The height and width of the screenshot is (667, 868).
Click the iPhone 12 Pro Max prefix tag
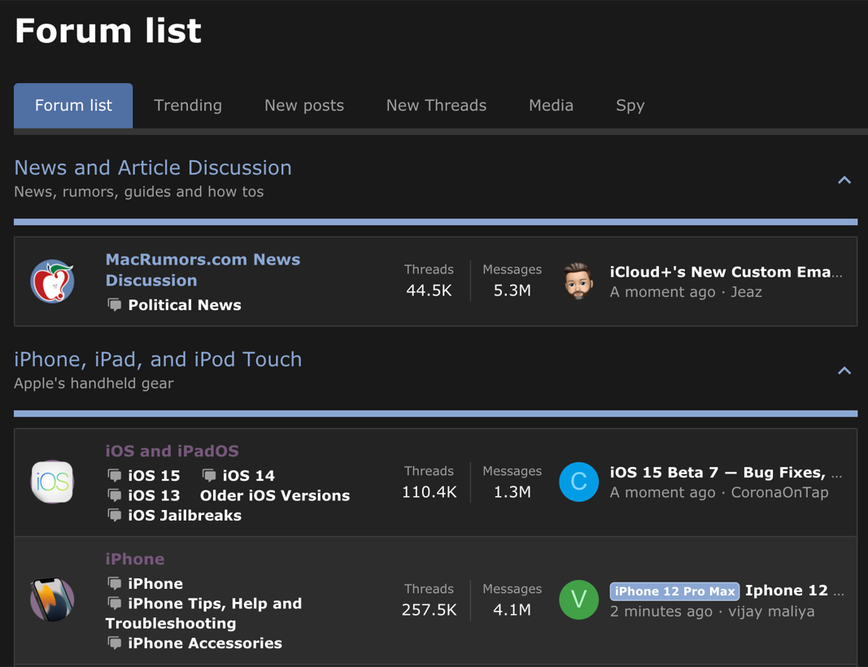[674, 591]
